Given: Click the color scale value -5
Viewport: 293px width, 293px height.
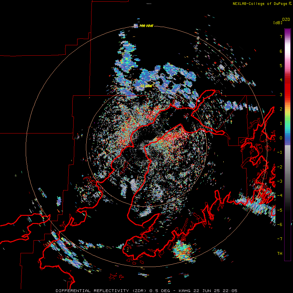Looking at the screenshot, I should (280, 210).
